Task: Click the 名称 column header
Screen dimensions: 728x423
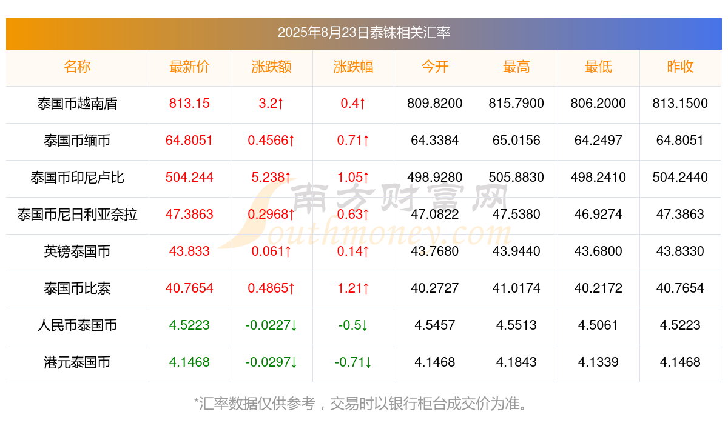Action: 77,67
